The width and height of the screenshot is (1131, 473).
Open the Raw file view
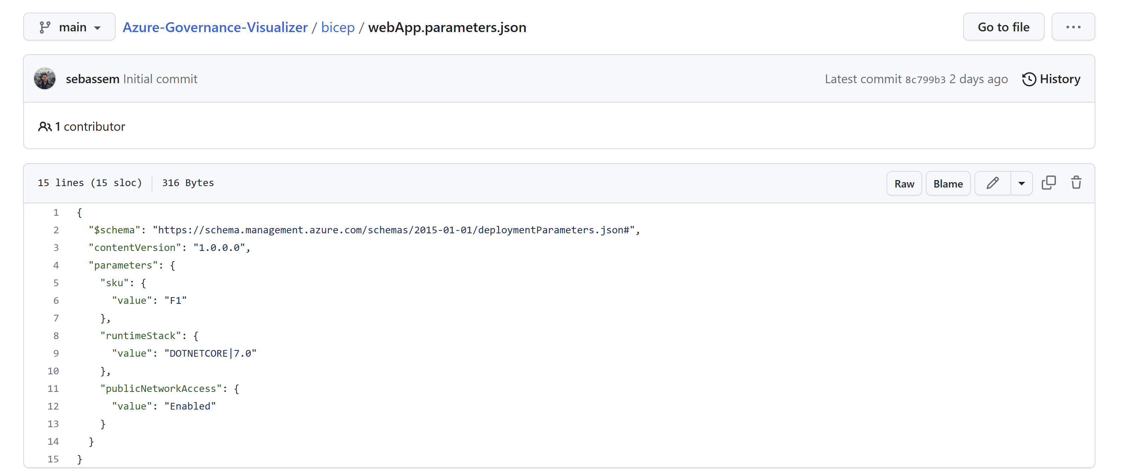point(904,183)
